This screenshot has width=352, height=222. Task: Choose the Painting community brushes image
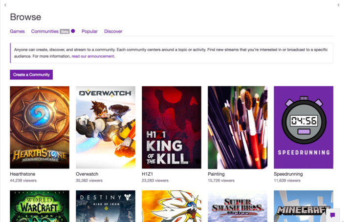click(x=237, y=127)
